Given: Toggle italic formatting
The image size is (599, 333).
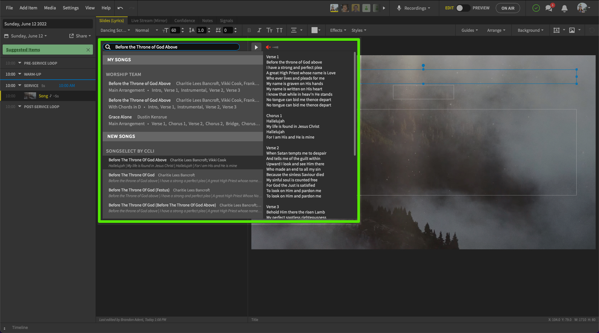Looking at the screenshot, I should click(x=259, y=30).
